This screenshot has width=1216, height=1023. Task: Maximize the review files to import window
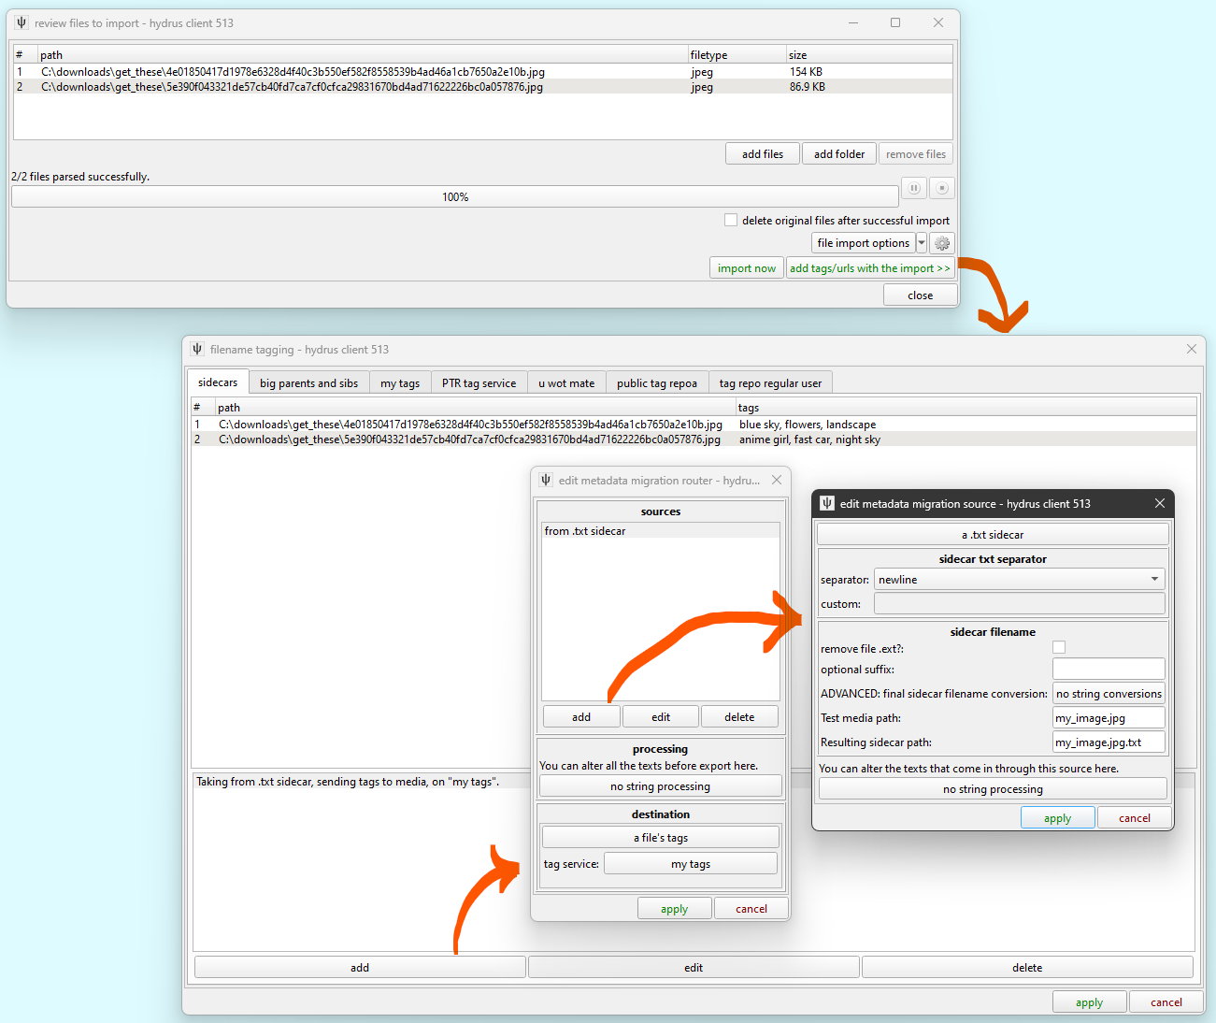pyautogui.click(x=895, y=22)
